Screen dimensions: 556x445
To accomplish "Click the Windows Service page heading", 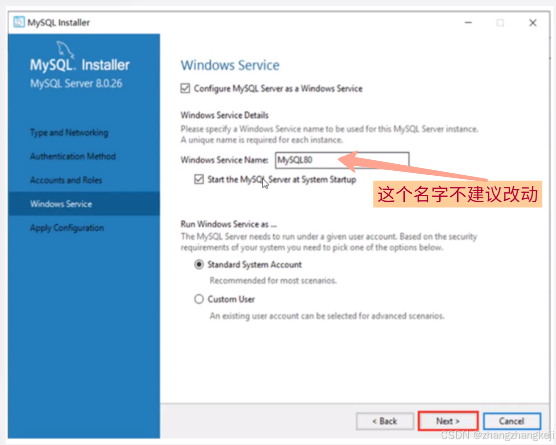I will tap(230, 65).
